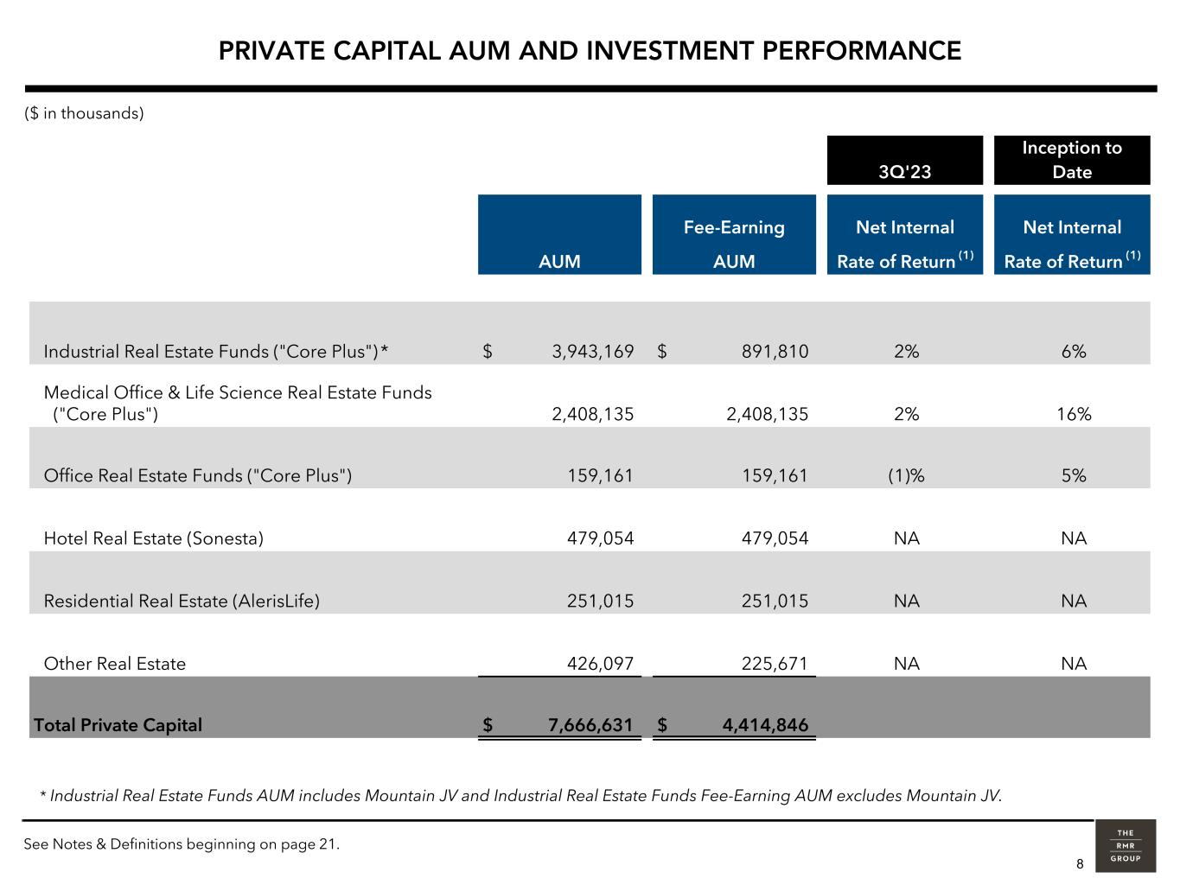Click the blue AUM column header
Screen dimensions: 1180x885
pos(559,235)
